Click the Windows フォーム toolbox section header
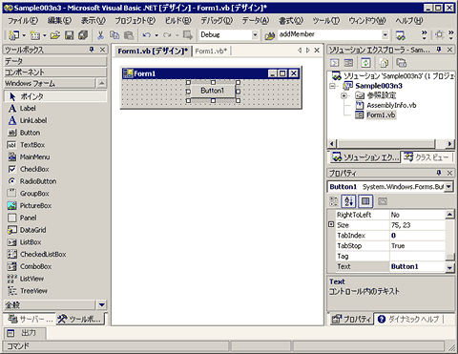Viewport: 458px width, 354px height. coord(50,84)
